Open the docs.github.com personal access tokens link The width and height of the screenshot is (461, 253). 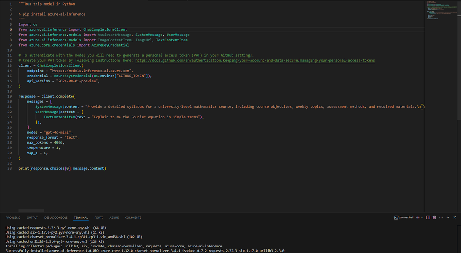tap(255, 60)
